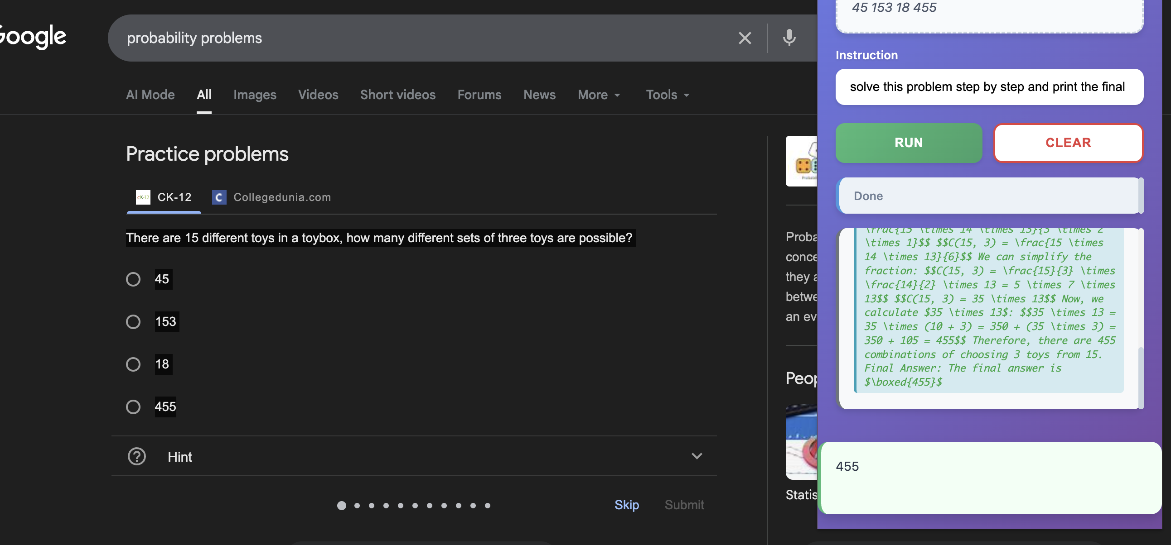The height and width of the screenshot is (545, 1171).
Task: Click the Collegedunia.com favicon icon
Action: (x=219, y=197)
